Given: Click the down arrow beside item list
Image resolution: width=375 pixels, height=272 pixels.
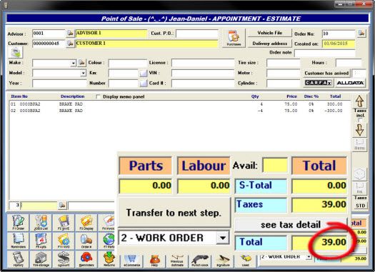Looking at the screenshot, I should [x=360, y=130].
